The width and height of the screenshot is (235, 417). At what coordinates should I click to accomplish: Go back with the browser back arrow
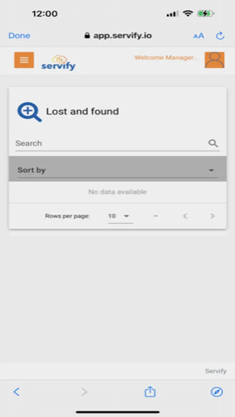click(17, 392)
